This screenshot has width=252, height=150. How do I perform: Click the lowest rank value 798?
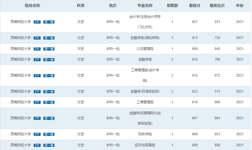(x=217, y=59)
